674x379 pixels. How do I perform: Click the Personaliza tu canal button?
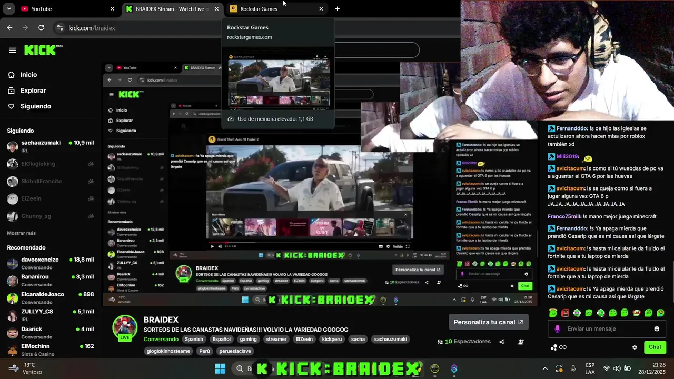click(x=489, y=322)
